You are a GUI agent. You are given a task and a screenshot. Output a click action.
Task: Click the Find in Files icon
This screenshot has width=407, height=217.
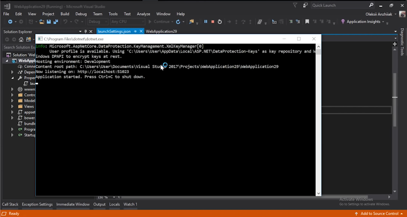pyautogui.click(x=191, y=22)
